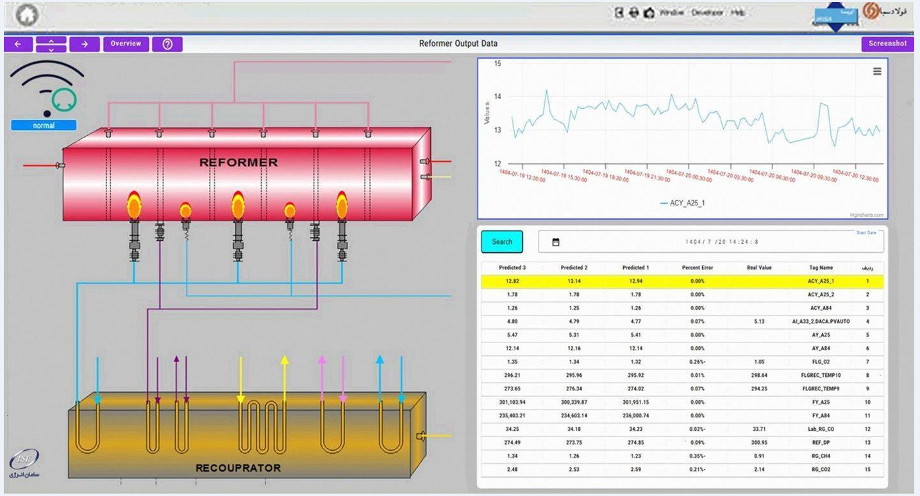Select the ACY_A25_1 table row
The width and height of the screenshot is (920, 496).
[682, 281]
